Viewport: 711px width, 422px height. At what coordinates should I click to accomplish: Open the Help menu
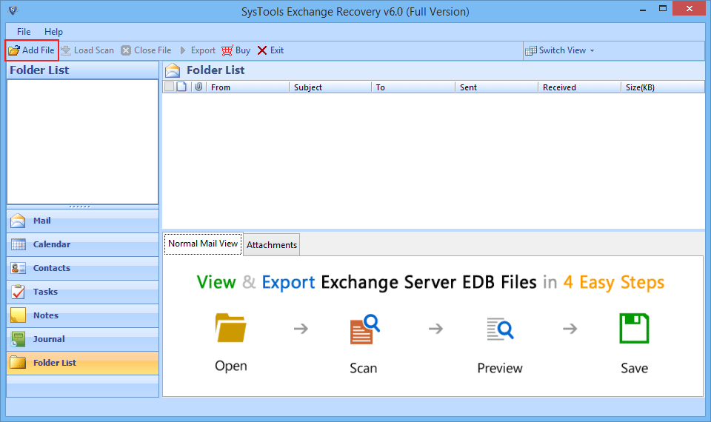coord(53,32)
